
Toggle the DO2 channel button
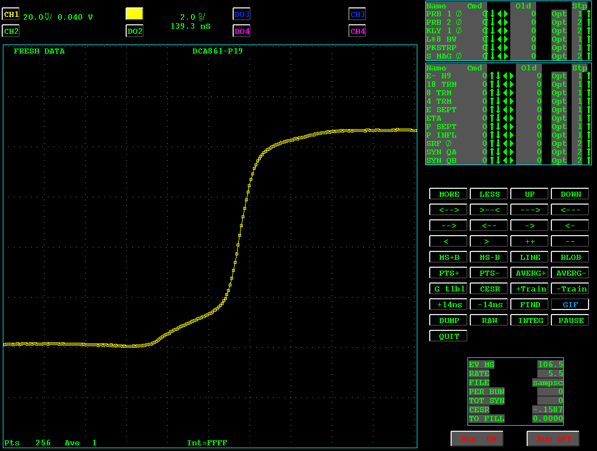(135, 31)
